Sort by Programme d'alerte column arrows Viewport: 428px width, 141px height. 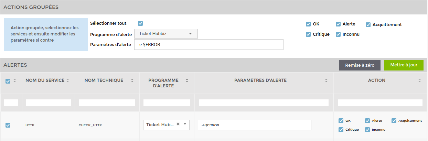(x=187, y=80)
